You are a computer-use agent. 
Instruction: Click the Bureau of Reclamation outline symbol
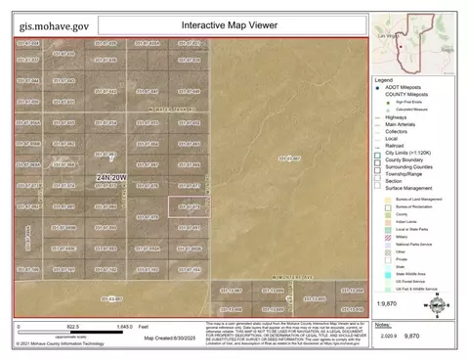pyautogui.click(x=388, y=207)
